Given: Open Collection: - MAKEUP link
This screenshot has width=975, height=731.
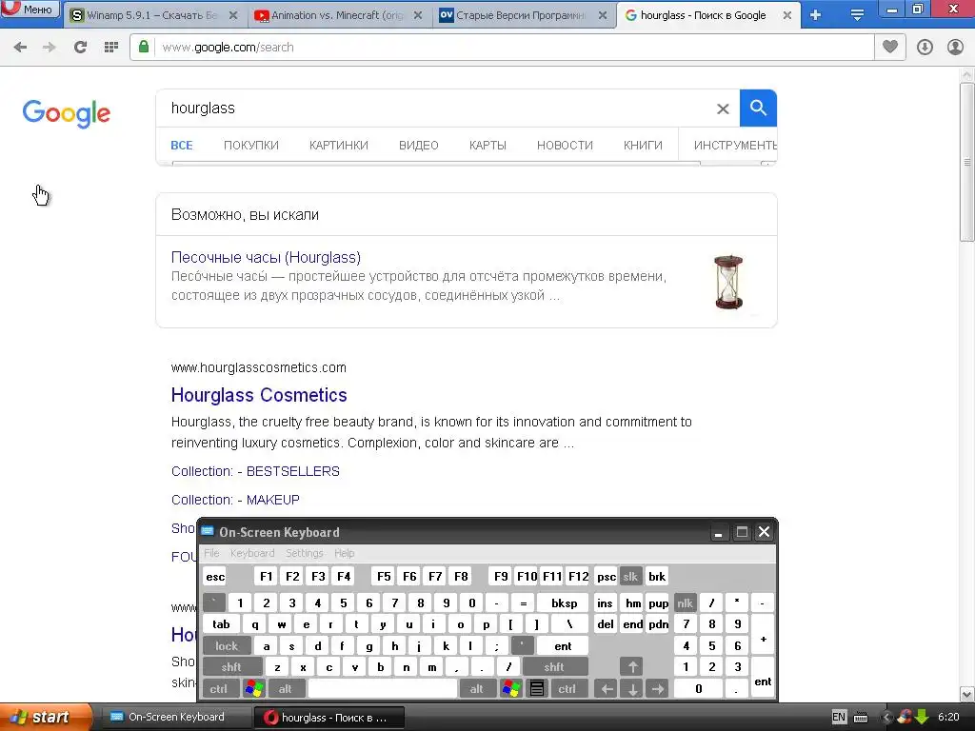Looking at the screenshot, I should (236, 500).
